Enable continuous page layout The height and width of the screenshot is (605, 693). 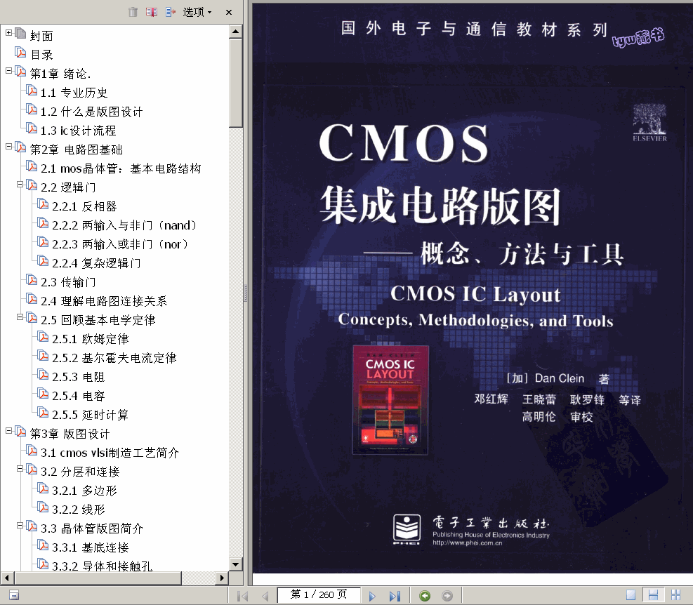coord(653,595)
